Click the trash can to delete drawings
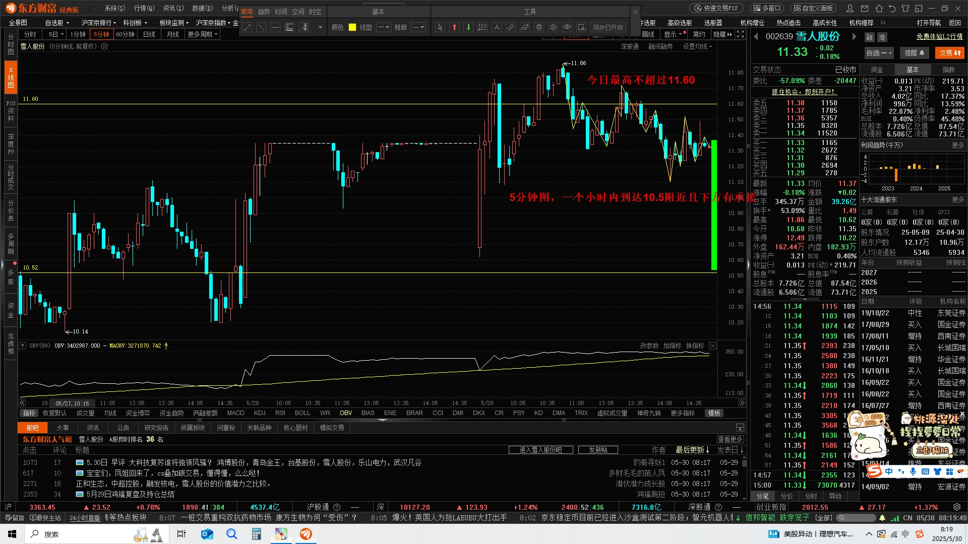Screen dimensions: 968x544 (x=539, y=28)
